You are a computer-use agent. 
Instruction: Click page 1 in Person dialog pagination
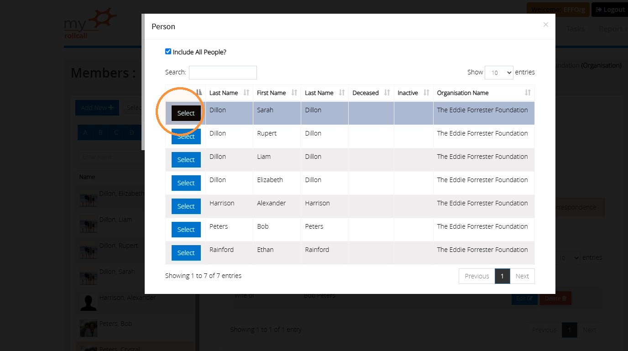tap(502, 276)
